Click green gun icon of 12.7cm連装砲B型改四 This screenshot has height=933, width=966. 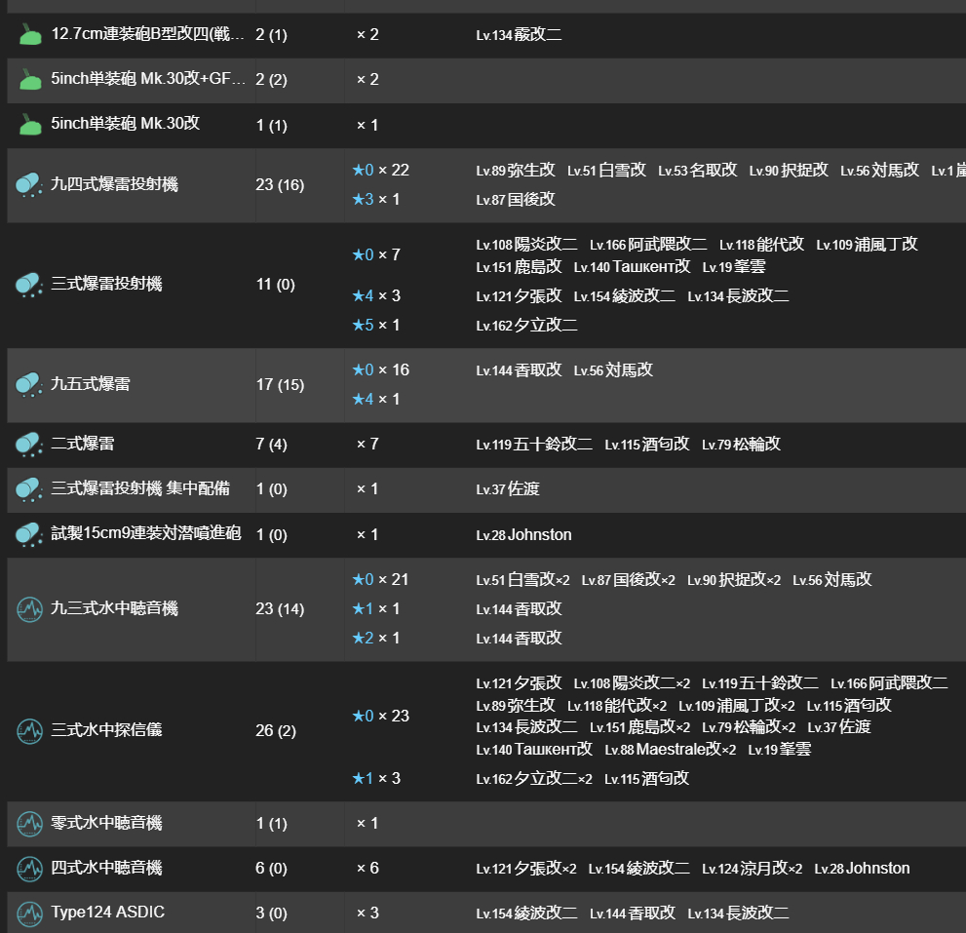pyautogui.click(x=29, y=34)
